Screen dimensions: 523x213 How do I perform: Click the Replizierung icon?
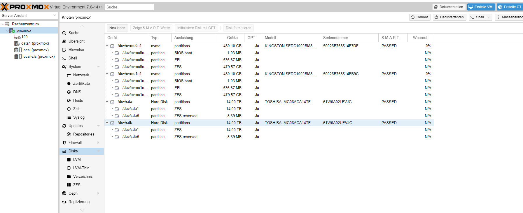click(64, 202)
